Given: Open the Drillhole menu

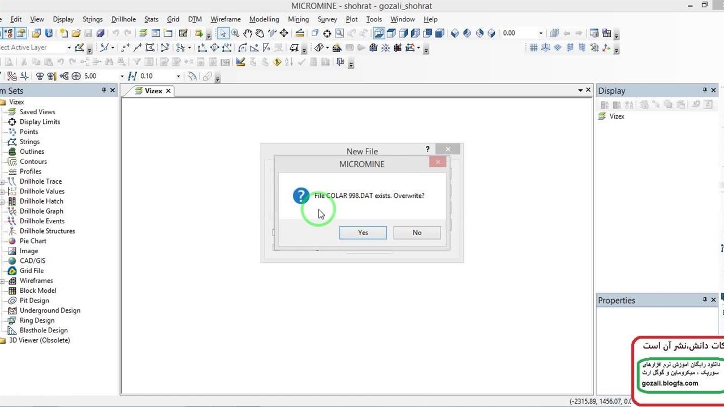Looking at the screenshot, I should (123, 19).
